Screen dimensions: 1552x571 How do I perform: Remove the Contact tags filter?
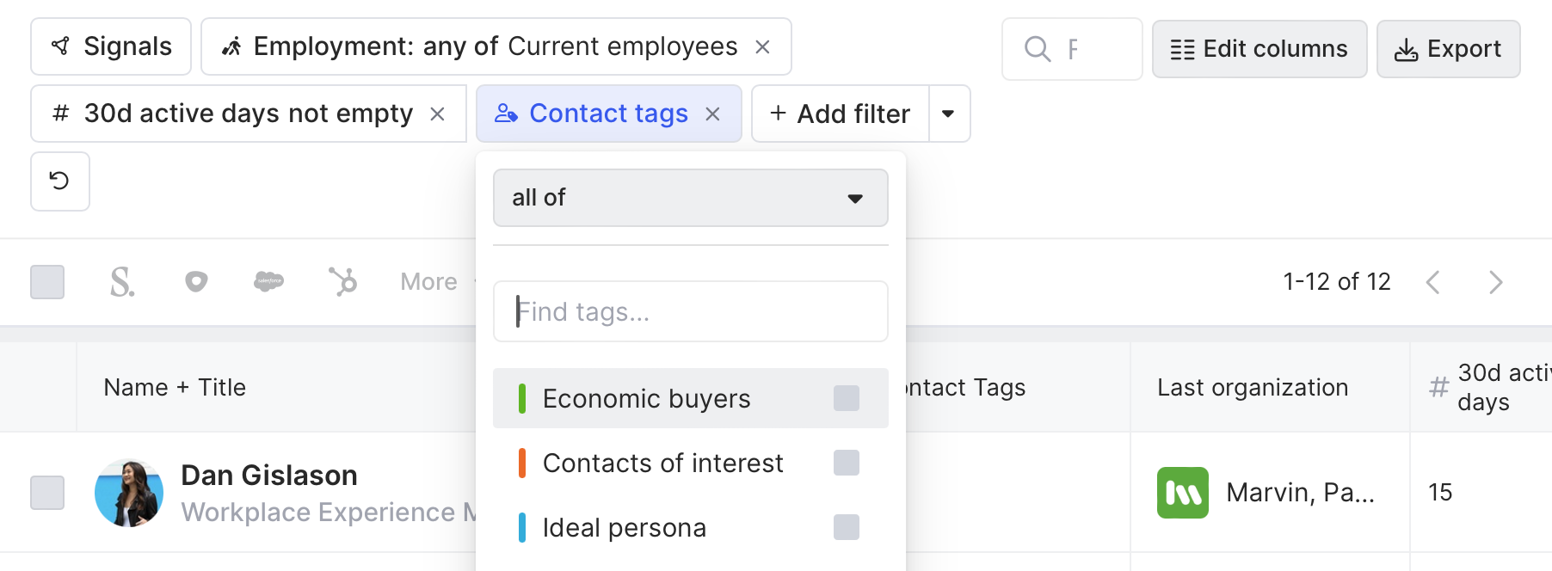pos(712,114)
